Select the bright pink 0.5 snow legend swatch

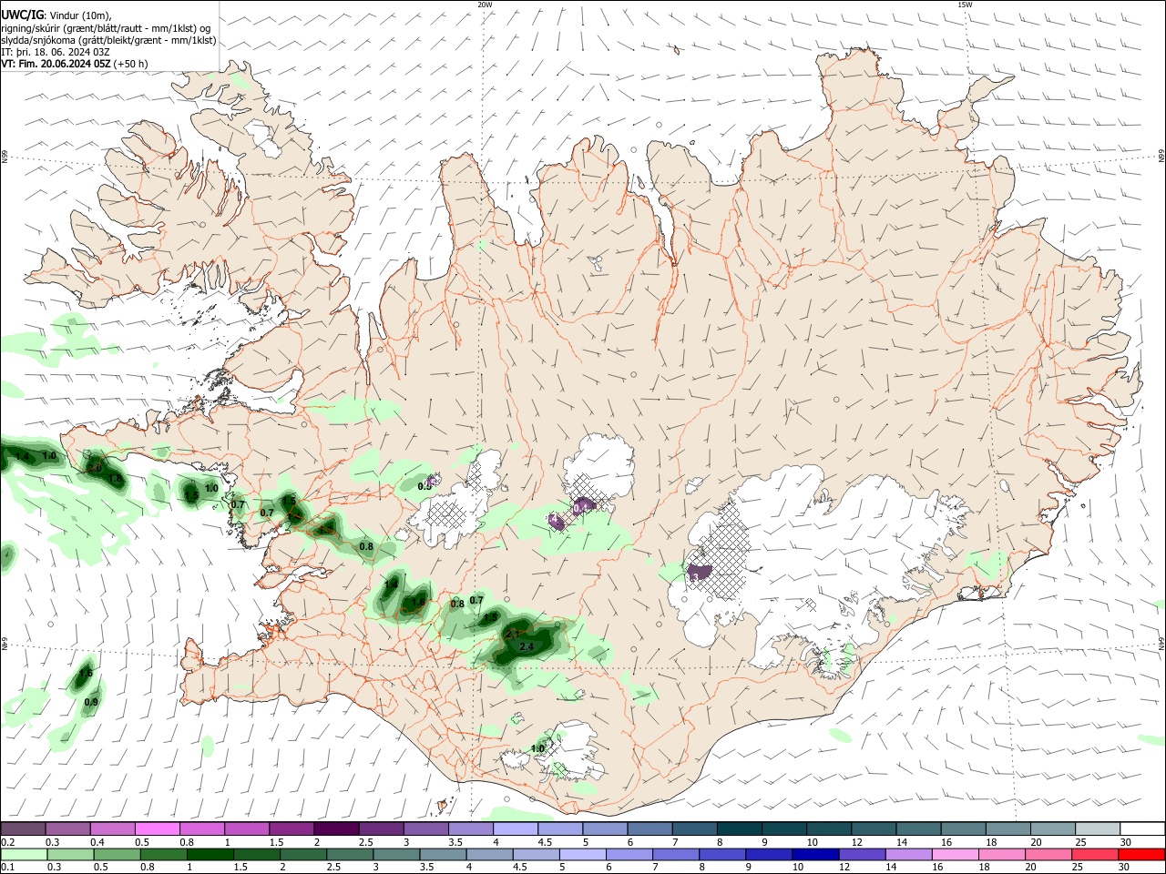[157, 829]
